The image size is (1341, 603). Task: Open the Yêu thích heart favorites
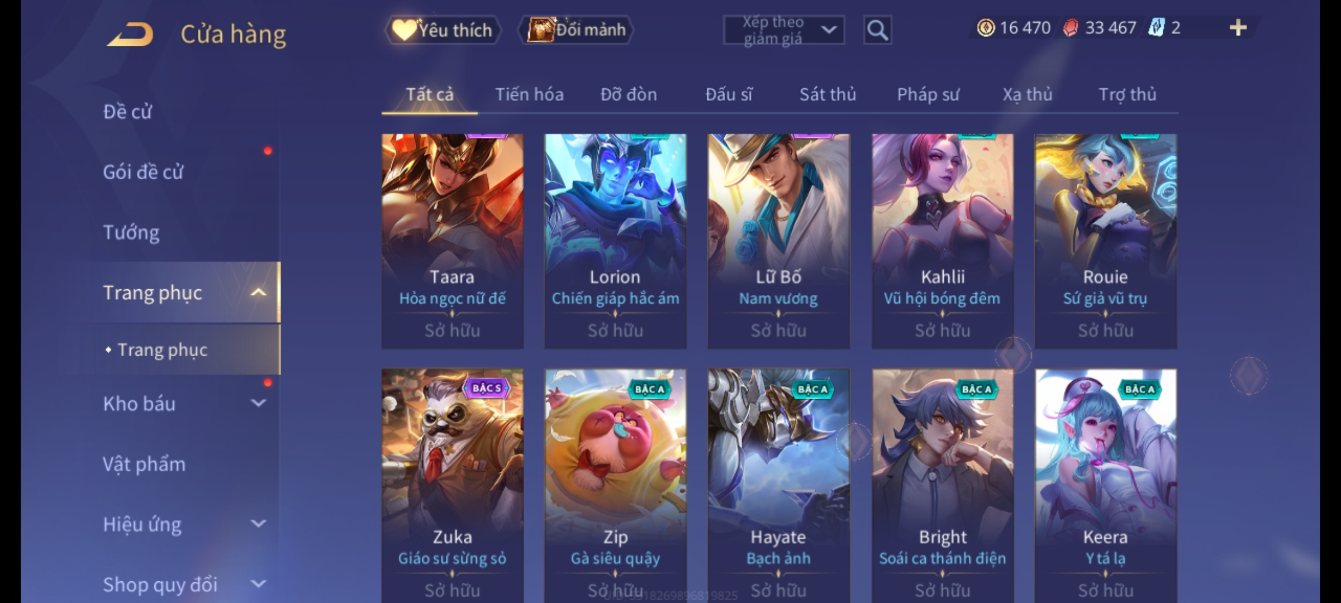tap(443, 30)
